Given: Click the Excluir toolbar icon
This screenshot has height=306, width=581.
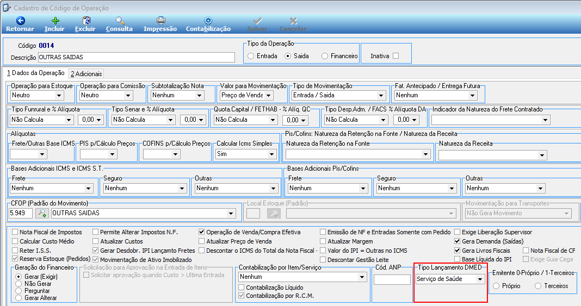Looking at the screenshot, I should click(x=86, y=21).
